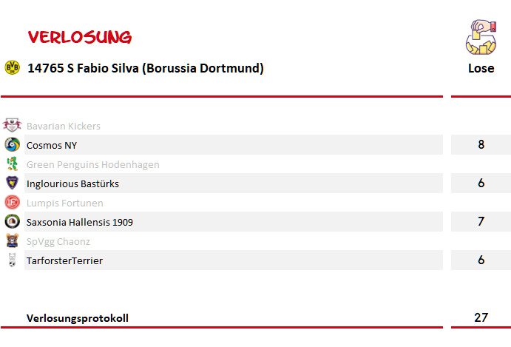This screenshot has height=347, width=511.
Task: Click the SpVgg Chaonz team crest
Action: (x=12, y=240)
